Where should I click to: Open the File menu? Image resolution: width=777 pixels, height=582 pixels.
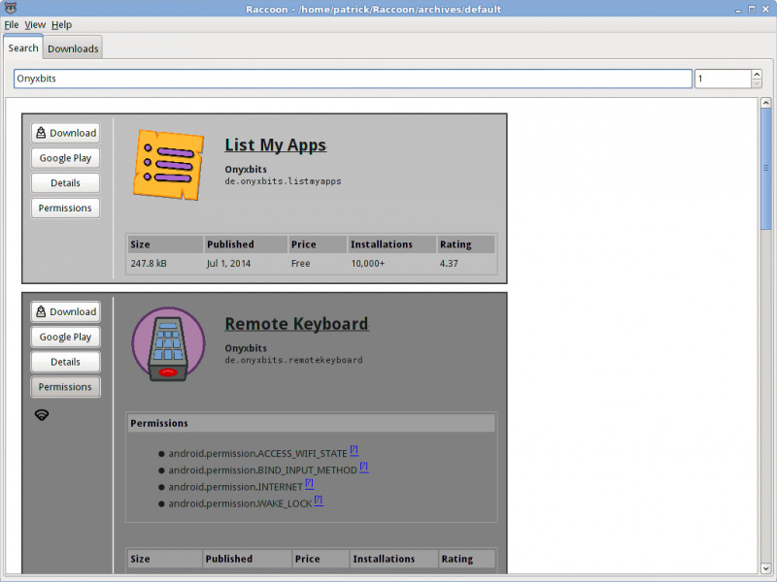[12, 24]
